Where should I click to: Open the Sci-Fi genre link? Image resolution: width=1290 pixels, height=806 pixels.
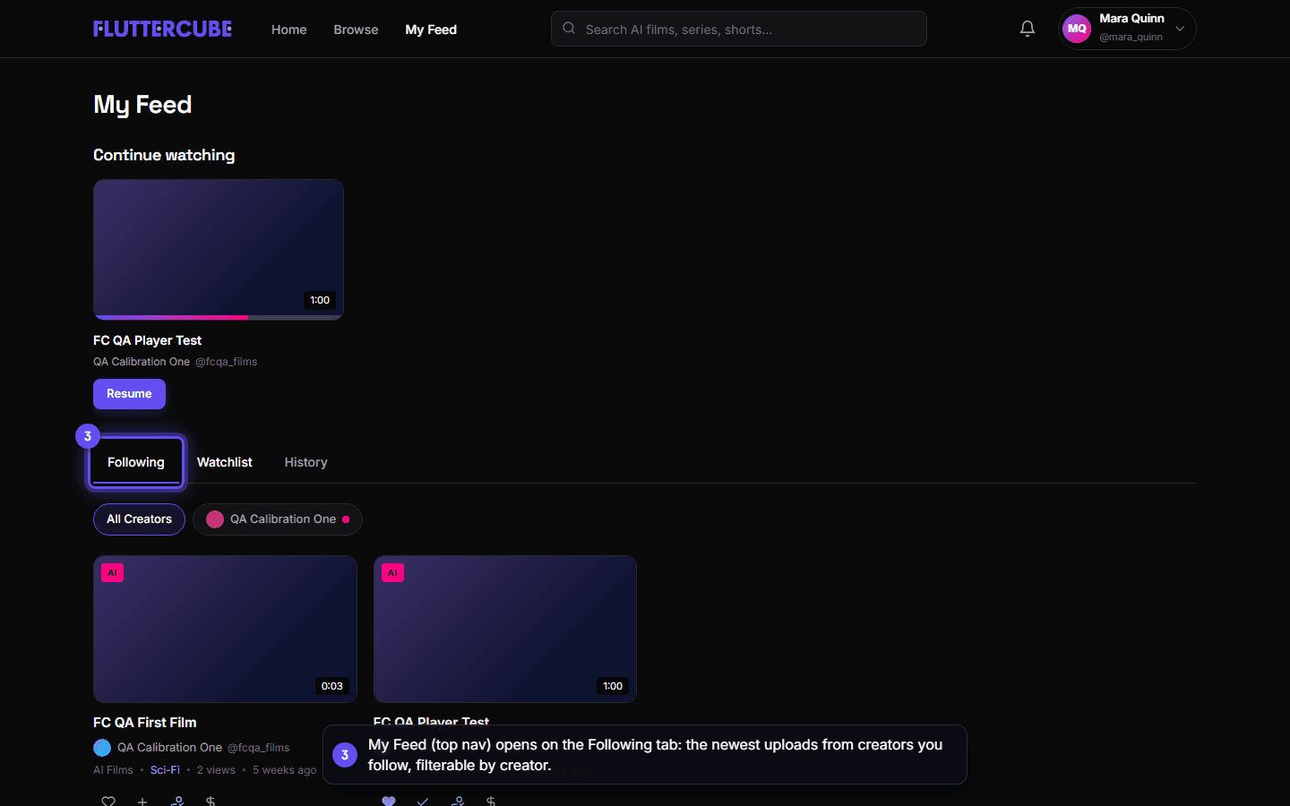click(165, 770)
